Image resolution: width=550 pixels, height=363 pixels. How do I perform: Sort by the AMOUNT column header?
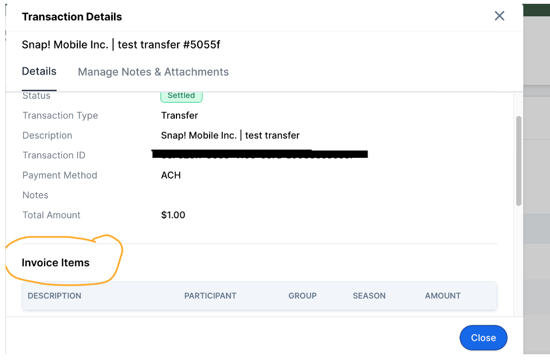click(x=442, y=296)
